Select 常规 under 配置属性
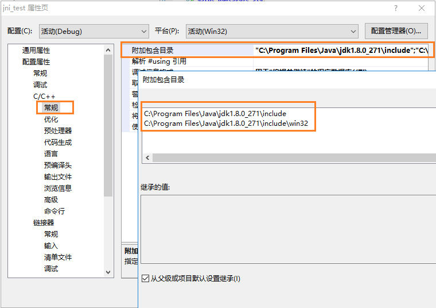Image resolution: width=436 pixels, height=308 pixels. (40, 73)
